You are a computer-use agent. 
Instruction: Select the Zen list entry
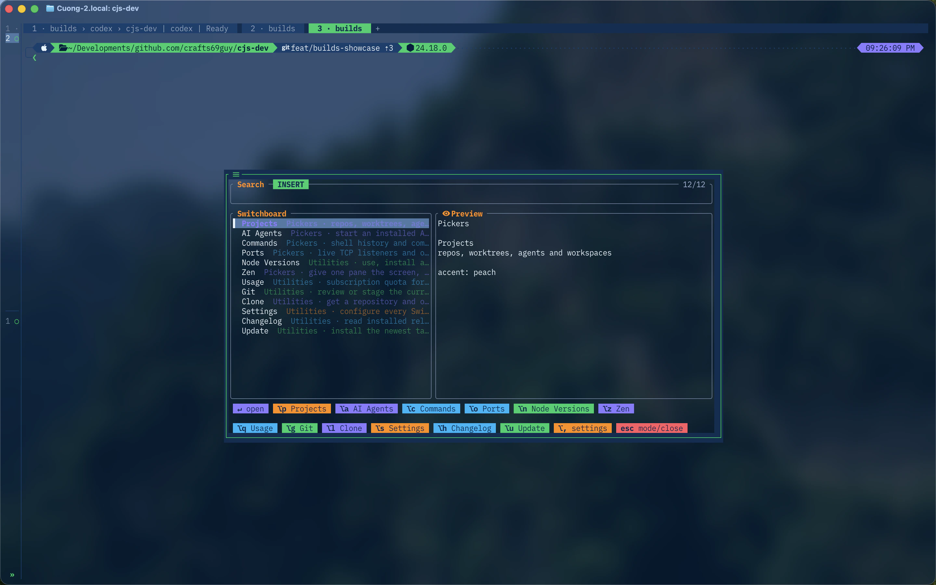coord(331,272)
